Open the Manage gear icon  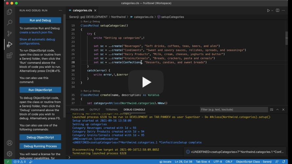click(10, 154)
